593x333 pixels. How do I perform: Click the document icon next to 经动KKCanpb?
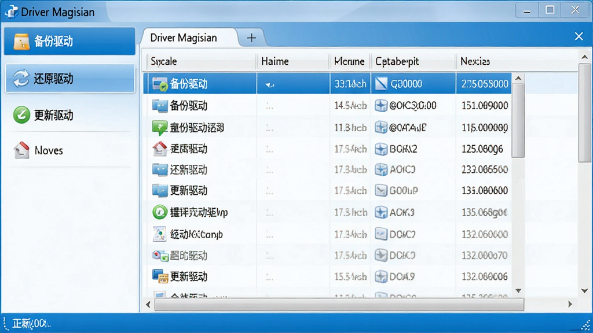point(160,234)
